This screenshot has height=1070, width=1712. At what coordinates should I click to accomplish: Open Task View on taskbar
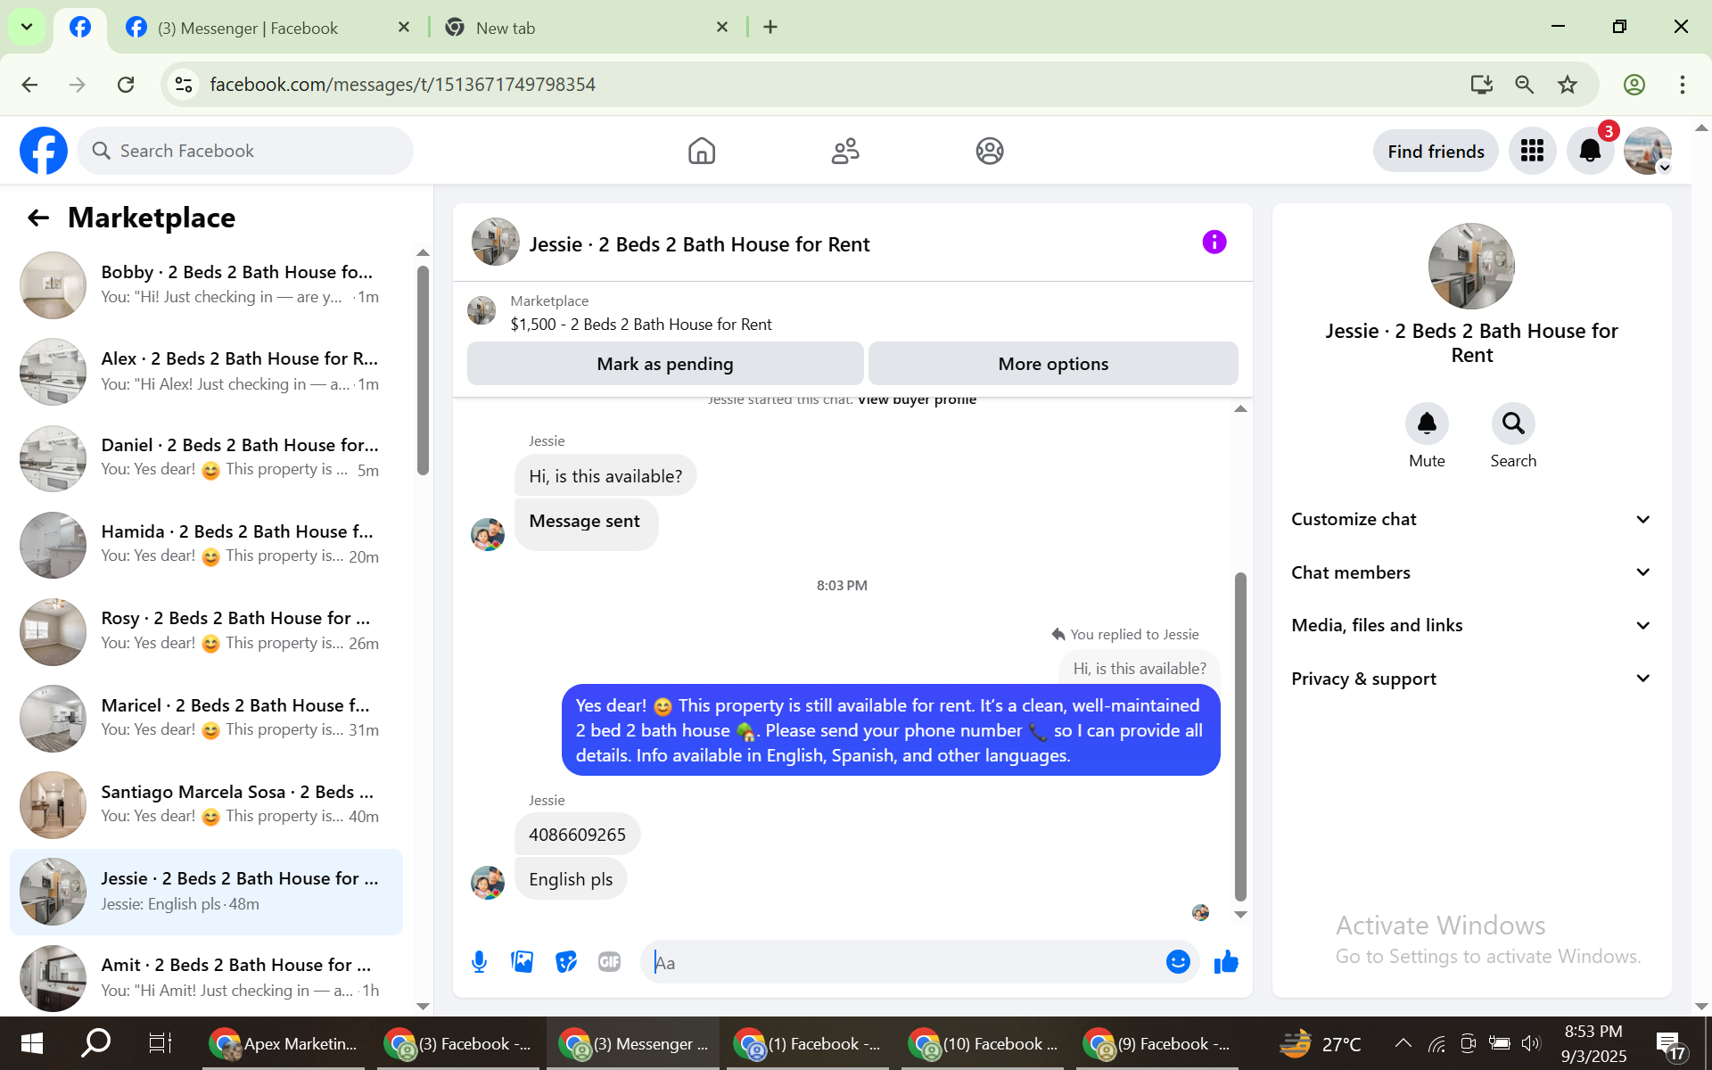[160, 1043]
